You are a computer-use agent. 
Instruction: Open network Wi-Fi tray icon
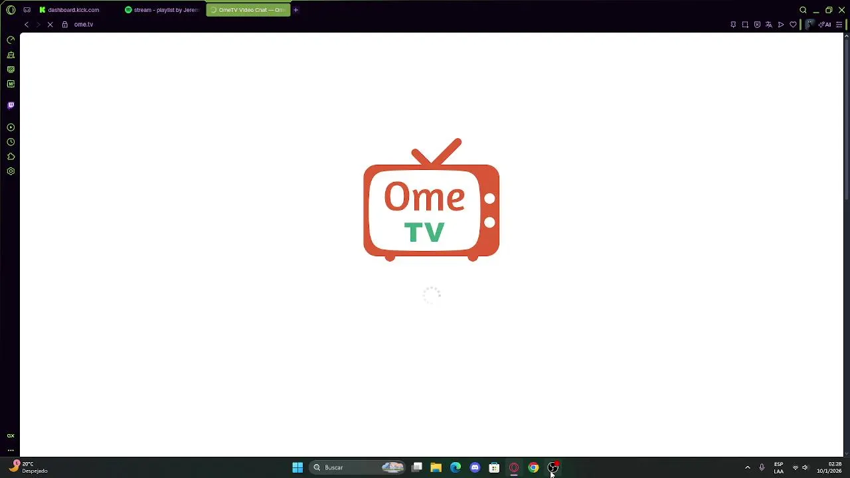tap(796, 467)
